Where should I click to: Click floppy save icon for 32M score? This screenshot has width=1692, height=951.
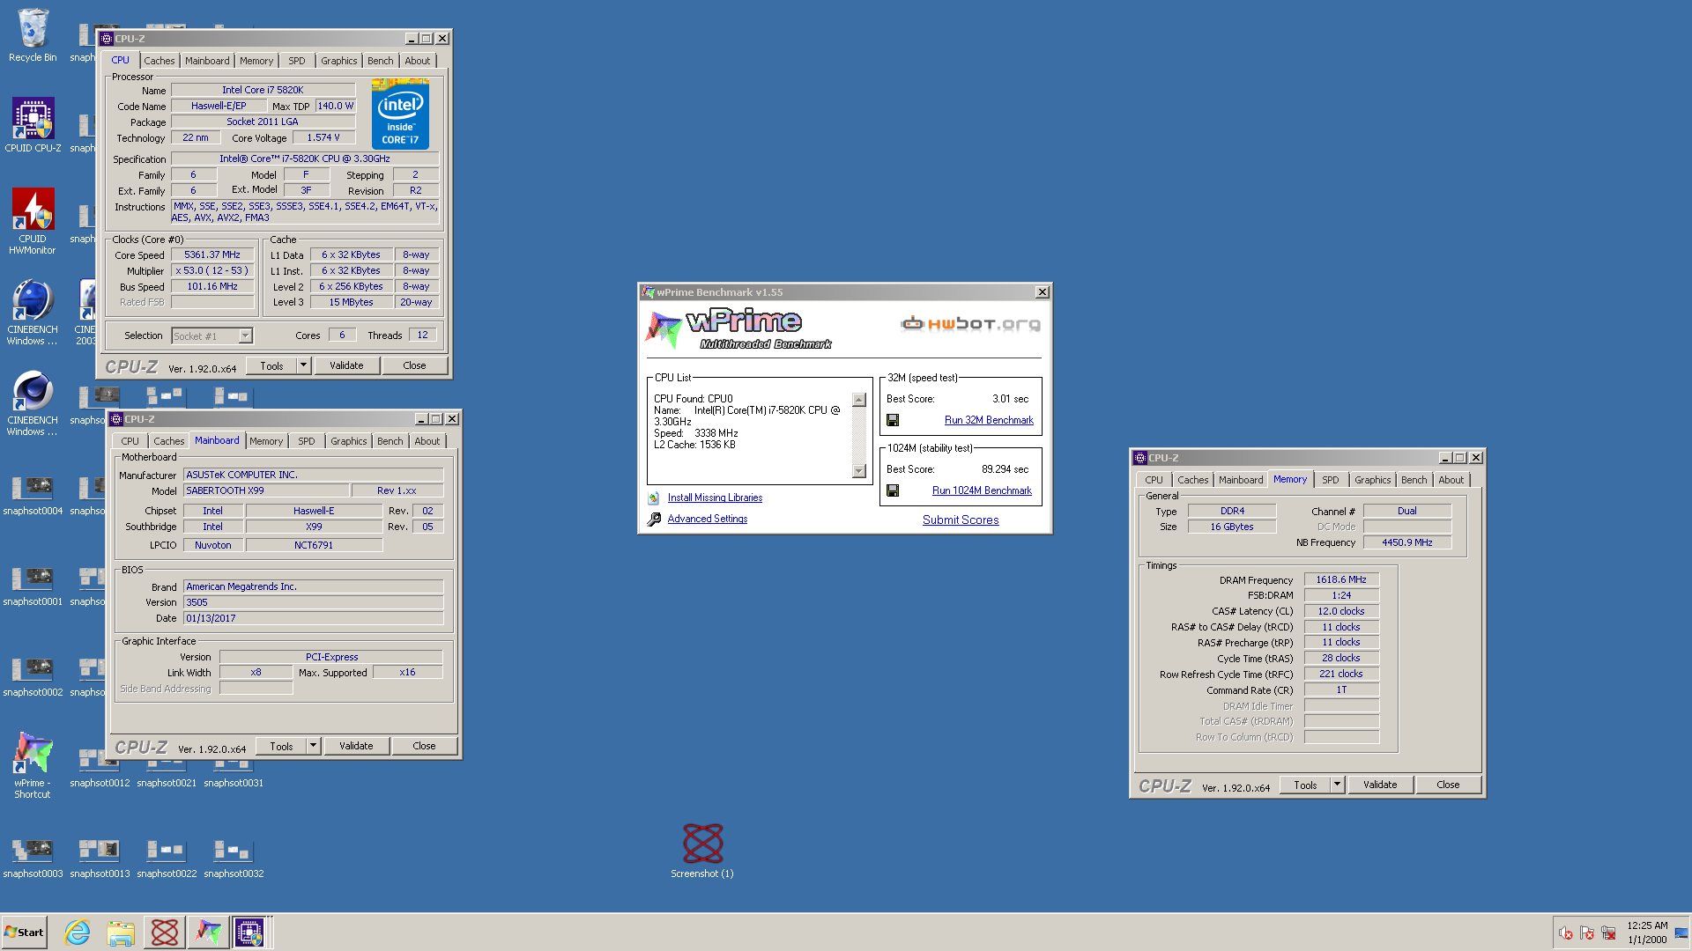pyautogui.click(x=893, y=420)
